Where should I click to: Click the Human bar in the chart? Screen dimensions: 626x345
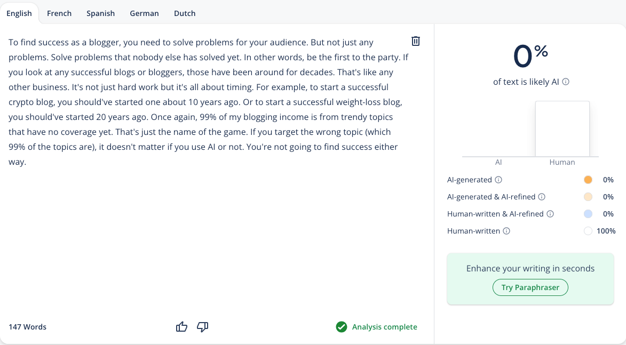coord(562,129)
